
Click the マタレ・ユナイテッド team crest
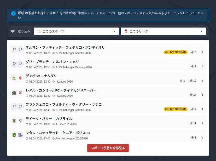click(x=14, y=135)
